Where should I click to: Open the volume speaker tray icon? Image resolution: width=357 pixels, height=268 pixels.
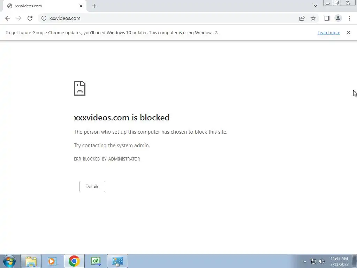(322, 262)
